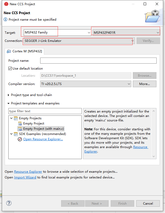
Task: Collapse the SDK Examples tree node
Action: pyautogui.click(x=11, y=134)
